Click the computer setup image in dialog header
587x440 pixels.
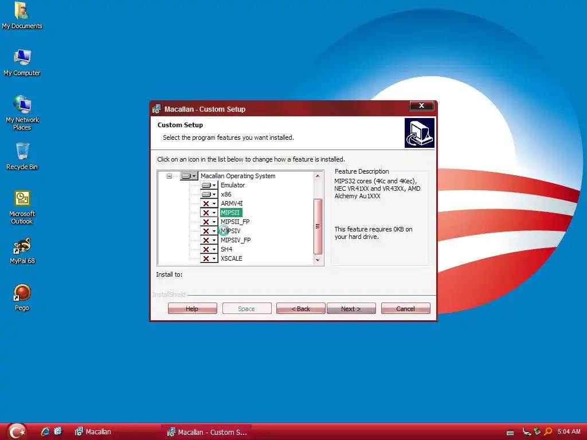[x=419, y=133]
